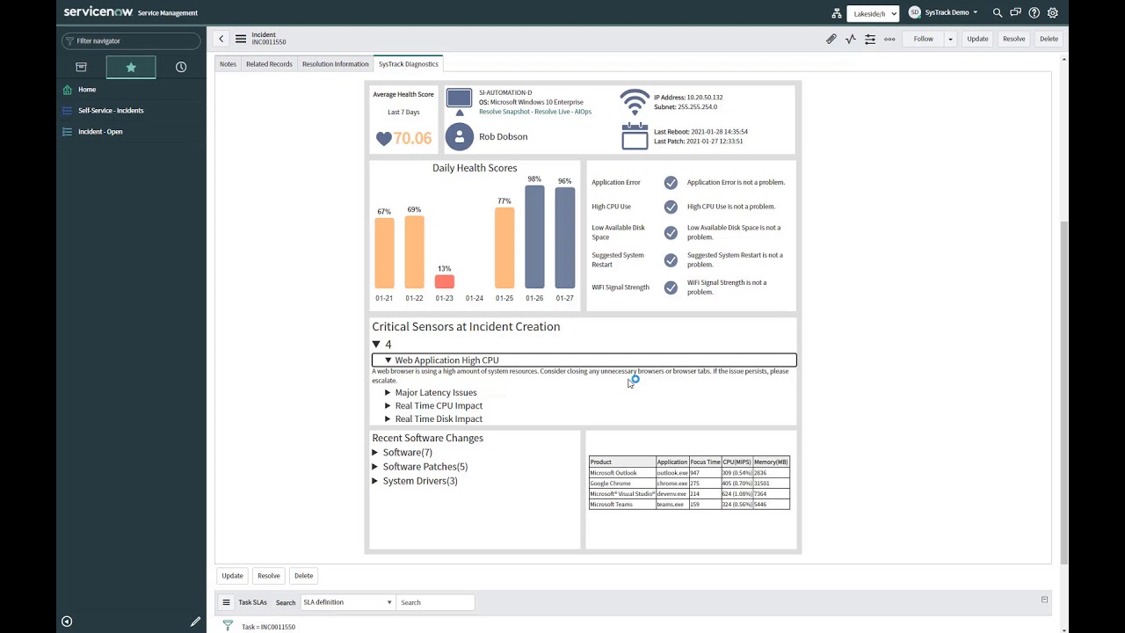Click the Application Error check mark
The image size is (1125, 633).
[671, 183]
